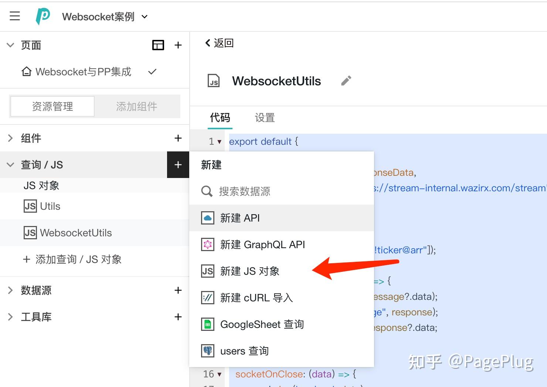Collapse the 查询 / JS section
The image size is (547, 387).
[x=10, y=164]
